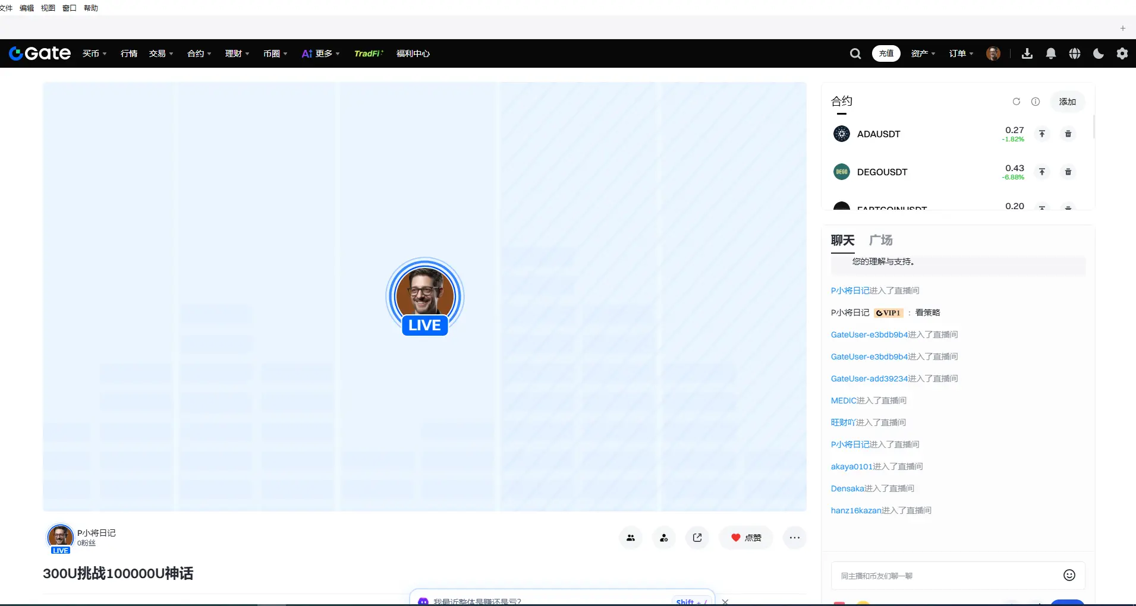
Task: Open a new tab with the plus icon
Action: 1123,28
